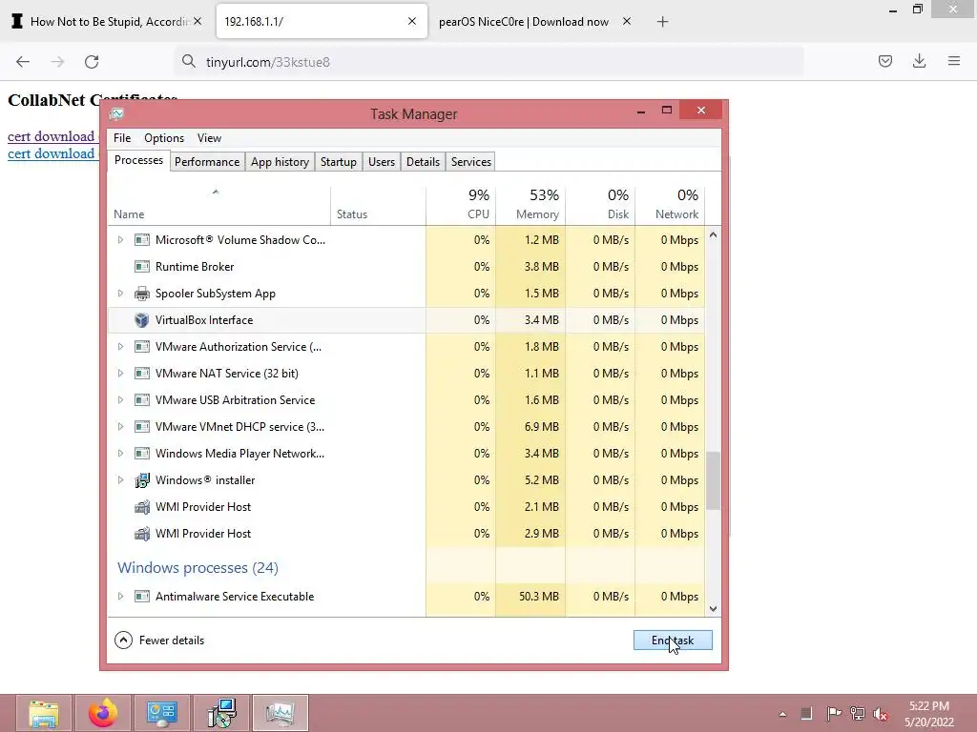Open the Options menu in Task Manager
Screen dimensions: 977x732
(164, 138)
